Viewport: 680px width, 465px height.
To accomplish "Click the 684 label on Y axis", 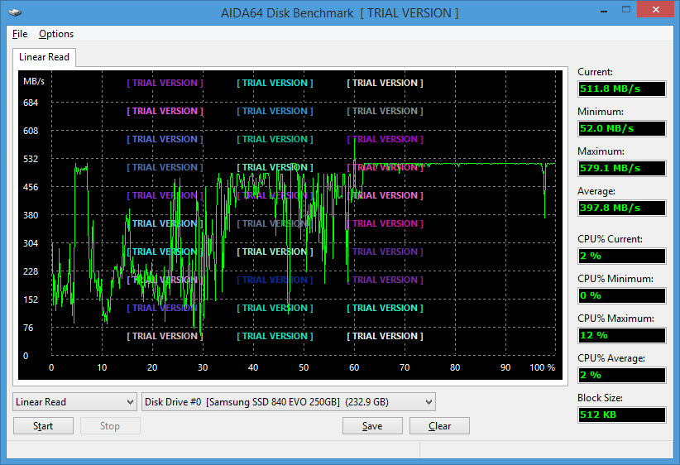I will [31, 103].
